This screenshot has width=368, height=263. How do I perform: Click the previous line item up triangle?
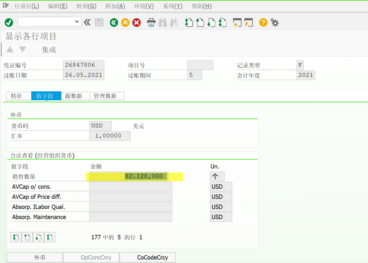click(10, 49)
